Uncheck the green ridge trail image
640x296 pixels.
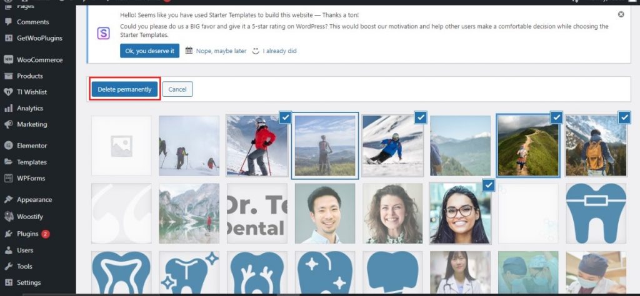coord(556,117)
